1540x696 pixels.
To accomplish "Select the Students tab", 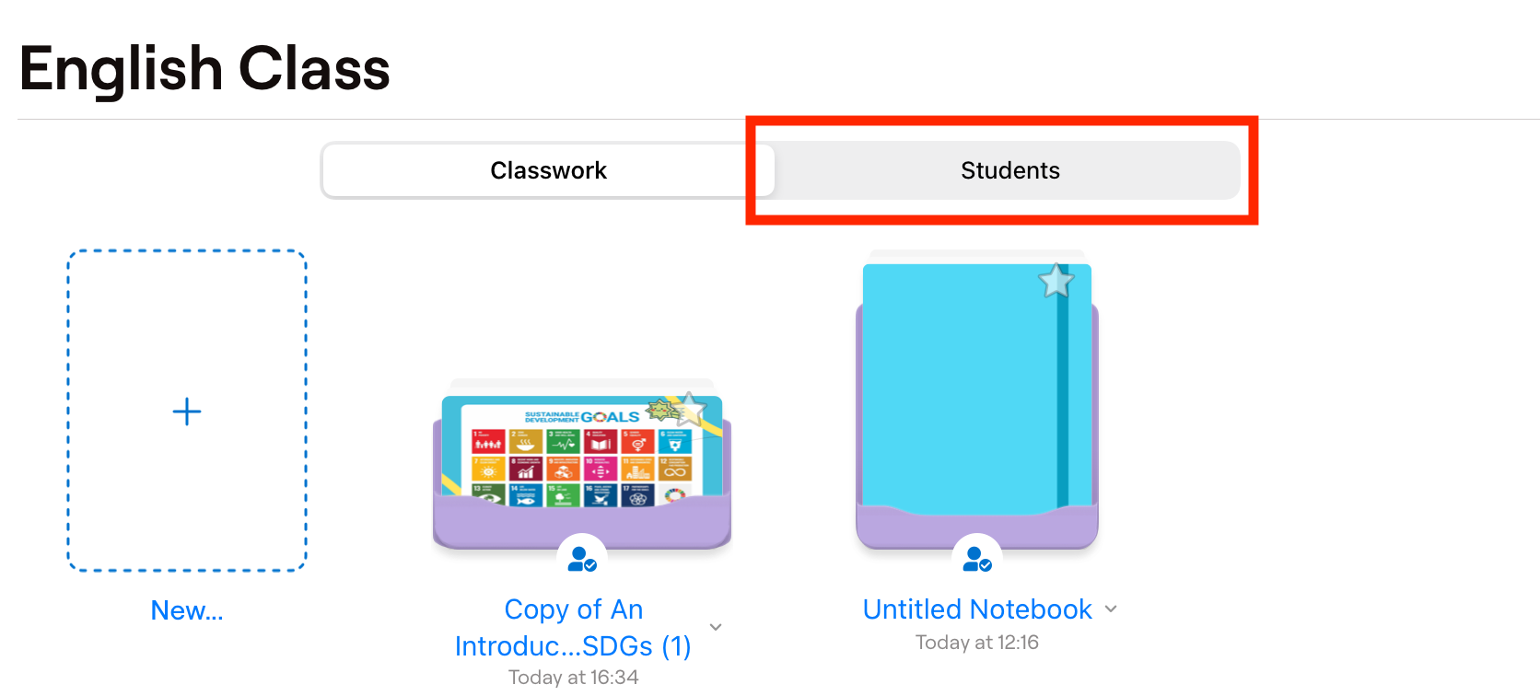I will (1009, 170).
